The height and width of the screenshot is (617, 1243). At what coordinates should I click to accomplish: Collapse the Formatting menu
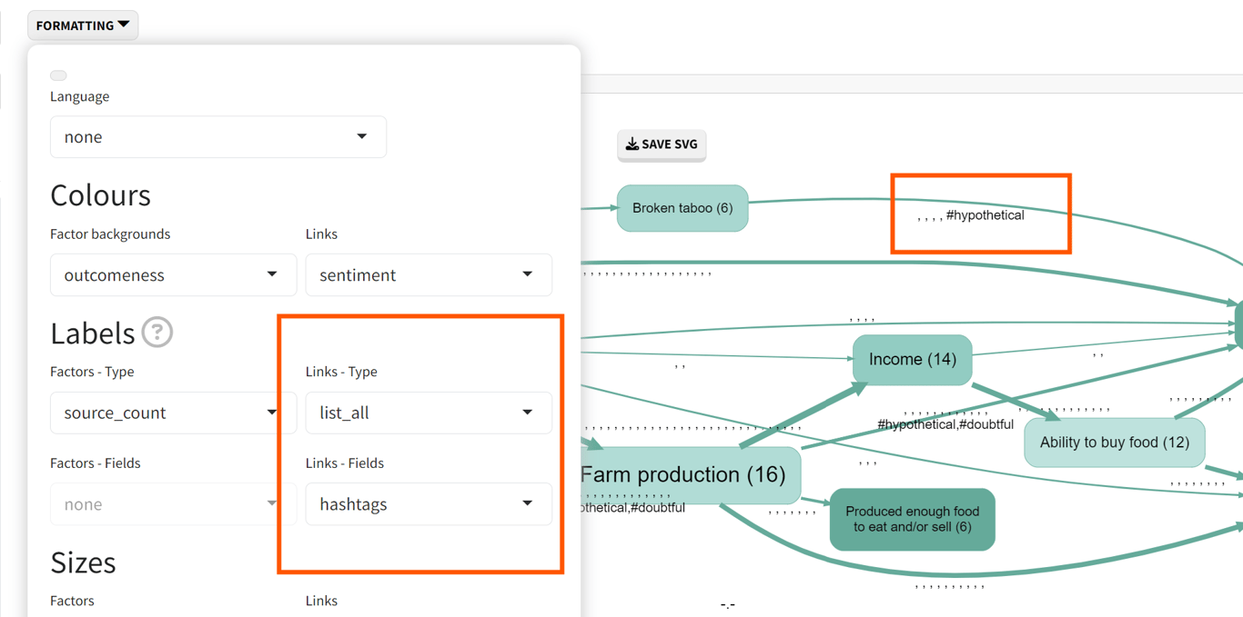coord(82,25)
